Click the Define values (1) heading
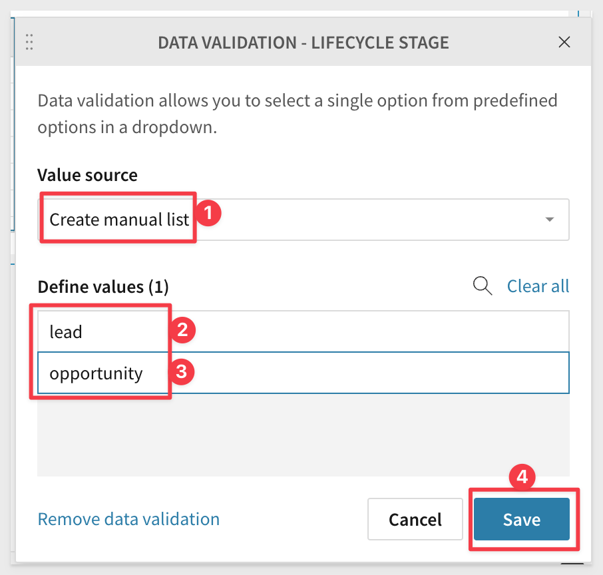Viewport: 603px width, 575px height. point(103,287)
